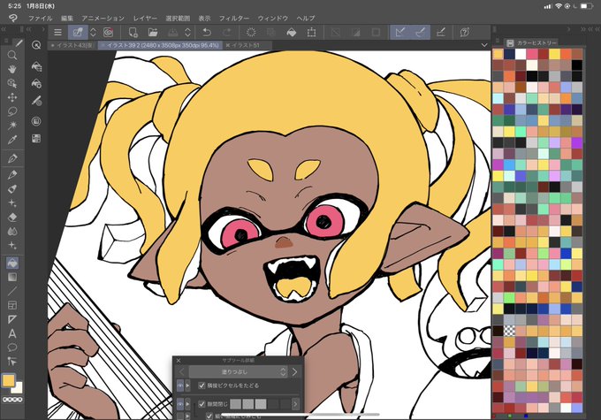Select the Text tool
Screen dimensions: 601x420
(12, 333)
